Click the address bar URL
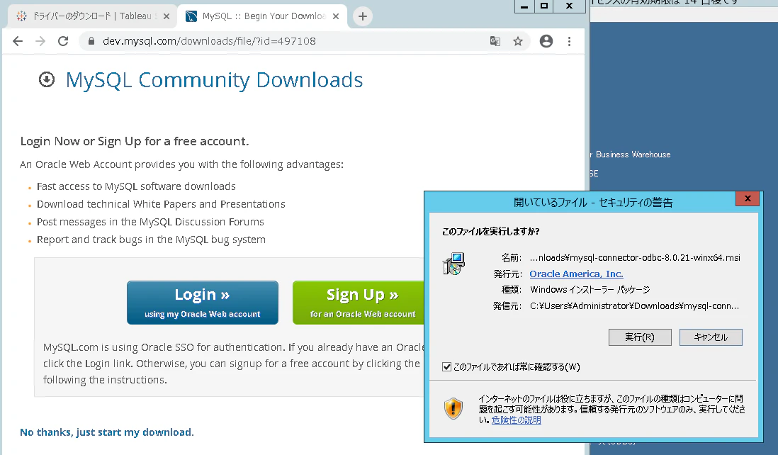This screenshot has height=455, width=778. (x=209, y=41)
